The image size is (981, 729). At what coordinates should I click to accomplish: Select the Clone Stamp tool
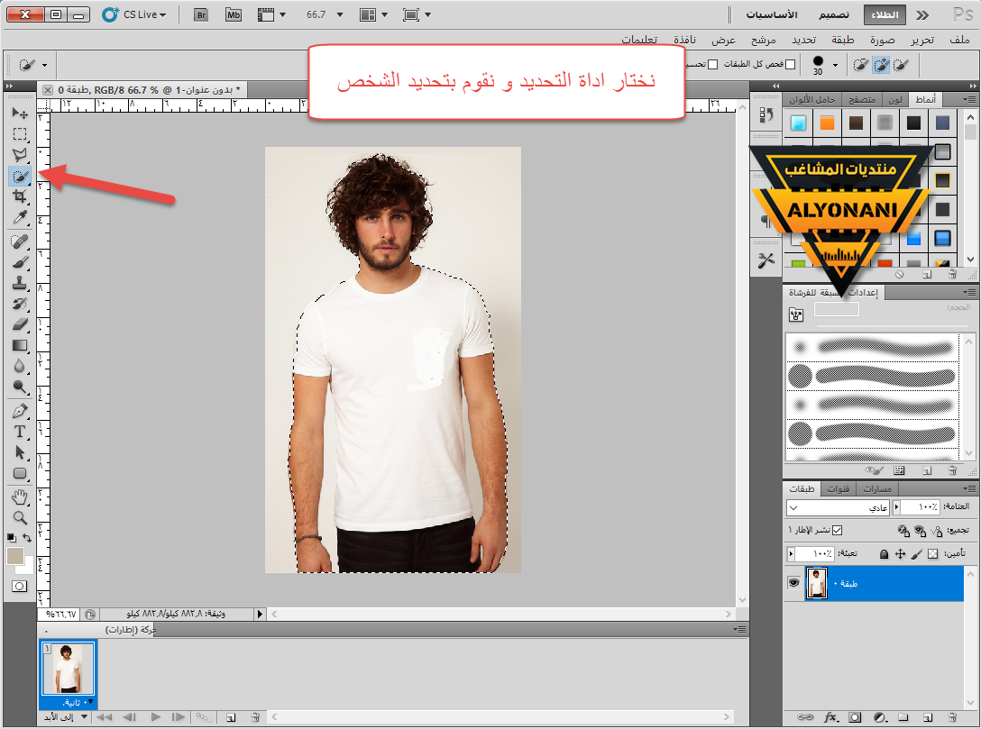[20, 283]
